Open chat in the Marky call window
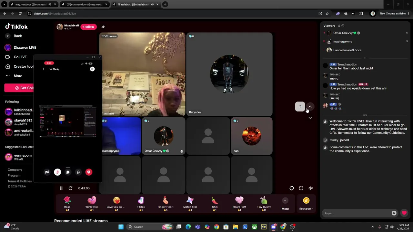Viewport: 413px width, 232px height. (x=68, y=172)
